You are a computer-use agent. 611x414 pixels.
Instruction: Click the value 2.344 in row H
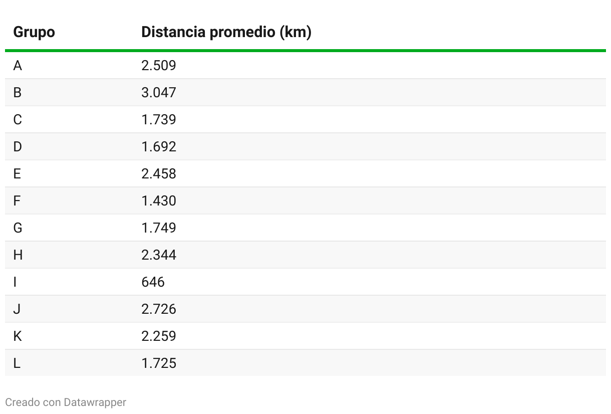point(159,255)
